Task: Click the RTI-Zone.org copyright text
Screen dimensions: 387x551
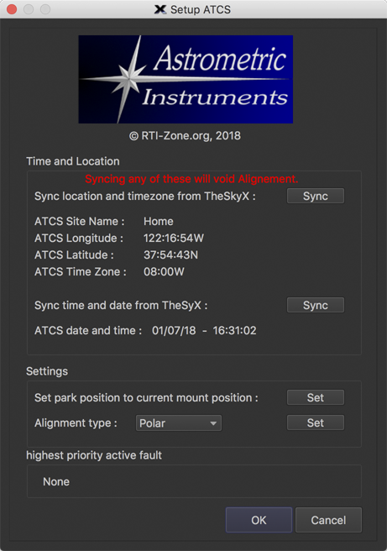Action: click(185, 135)
